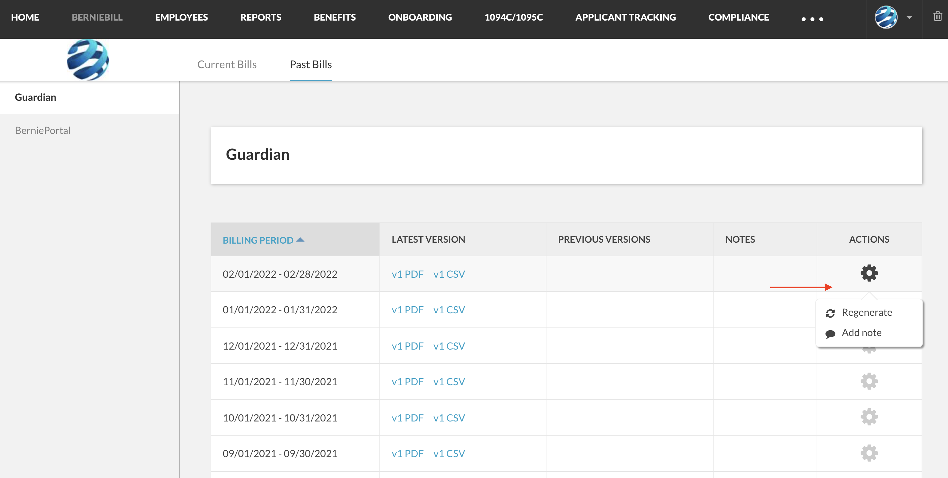
Task: Download v1 PDF for 12/01/2021 period
Action: pos(407,346)
